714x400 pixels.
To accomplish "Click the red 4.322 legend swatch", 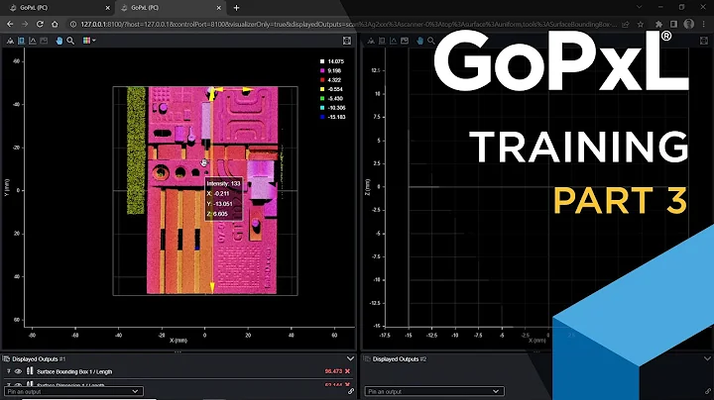I will [322, 80].
